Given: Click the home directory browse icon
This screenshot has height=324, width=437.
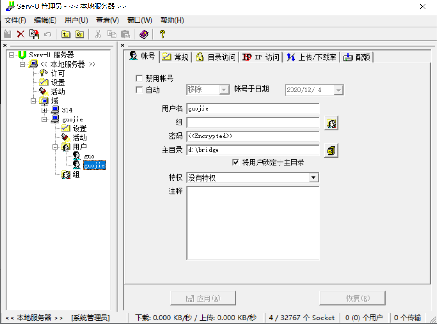Looking at the screenshot, I should pos(331,151).
